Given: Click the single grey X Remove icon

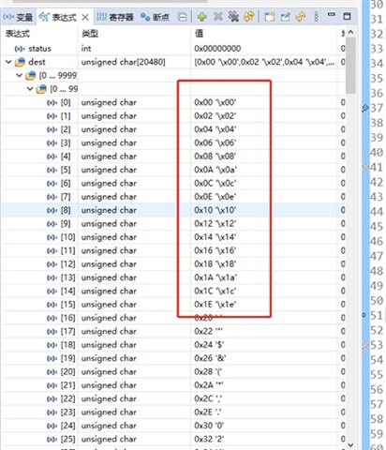Looking at the screenshot, I should point(218,17).
